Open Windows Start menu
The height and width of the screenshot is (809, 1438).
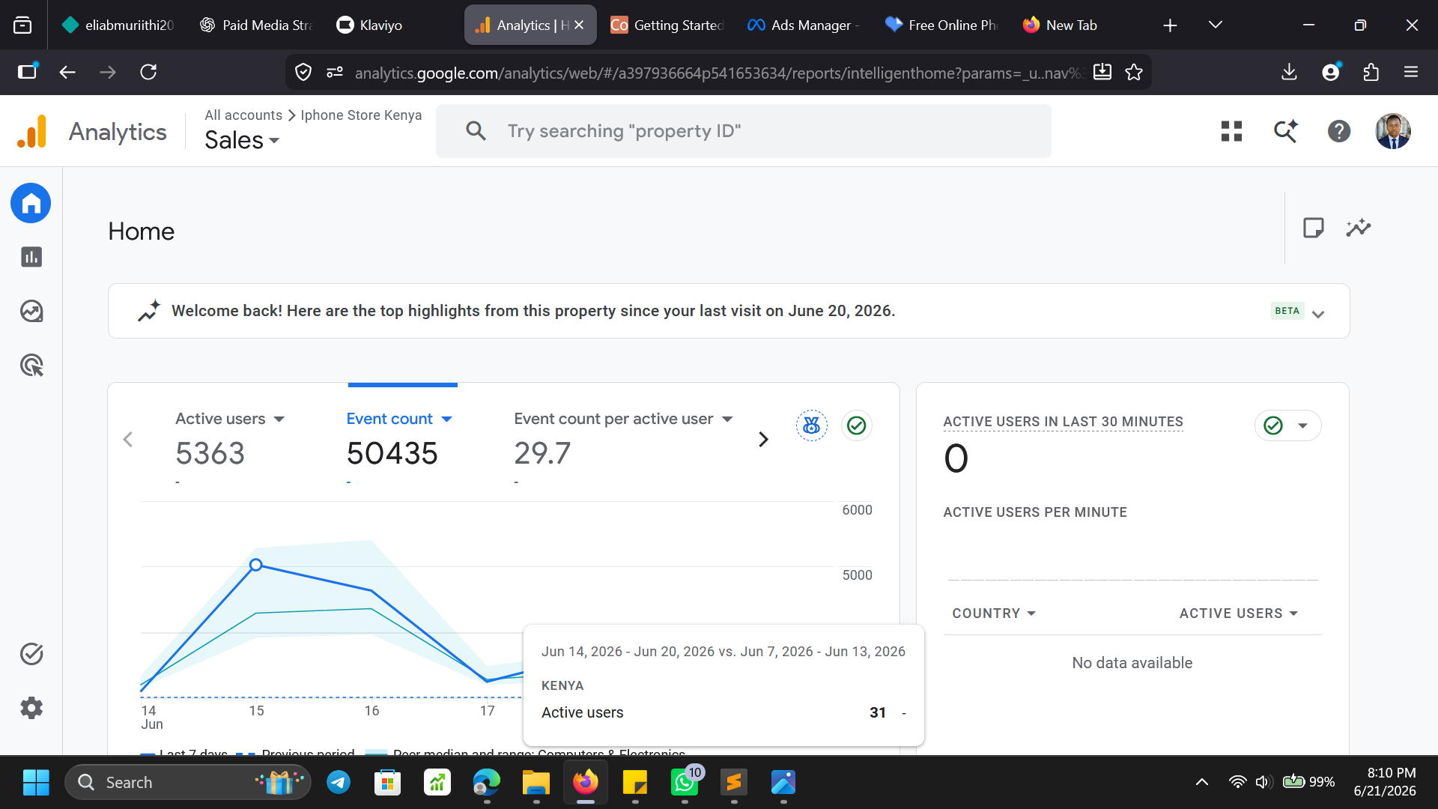point(36,782)
